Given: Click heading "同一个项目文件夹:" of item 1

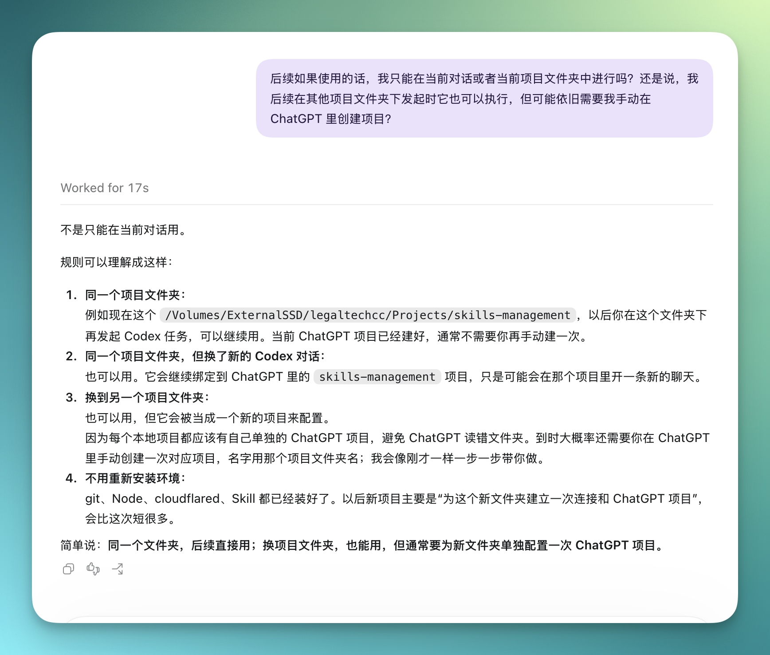Looking at the screenshot, I should (x=136, y=295).
